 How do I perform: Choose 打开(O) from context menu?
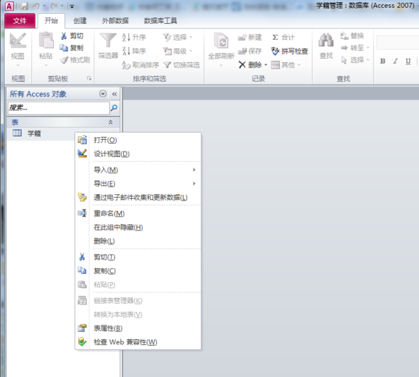click(x=138, y=140)
